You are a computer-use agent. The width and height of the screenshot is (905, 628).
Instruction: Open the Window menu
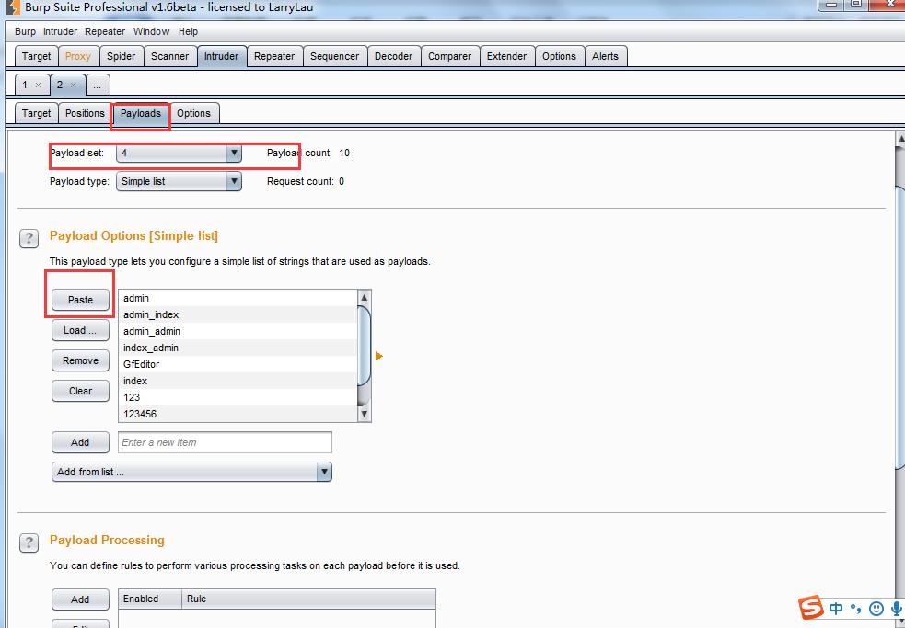pos(151,31)
